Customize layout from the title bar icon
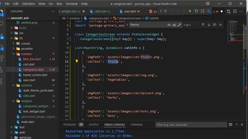The height and width of the screenshot is (139, 248). coord(208,3)
